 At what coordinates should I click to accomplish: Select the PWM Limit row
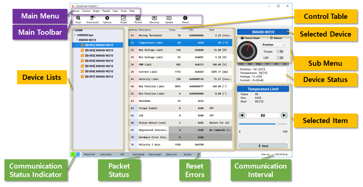point(180,65)
